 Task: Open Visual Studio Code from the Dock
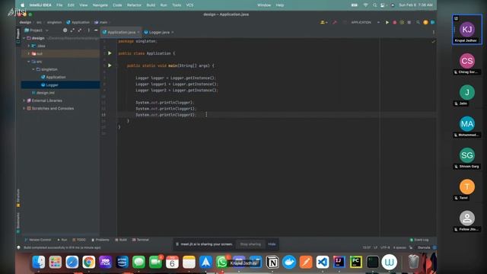(x=323, y=262)
